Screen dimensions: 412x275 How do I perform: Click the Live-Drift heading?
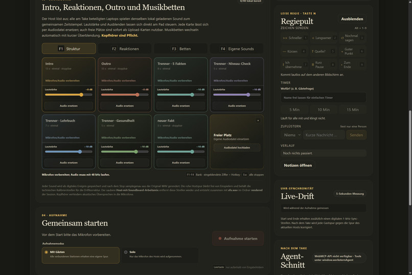point(297,196)
